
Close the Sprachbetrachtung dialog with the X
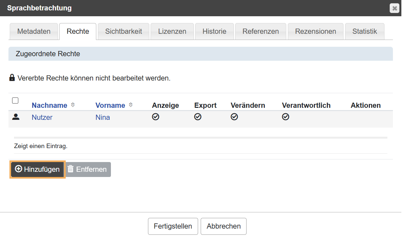(394, 8)
